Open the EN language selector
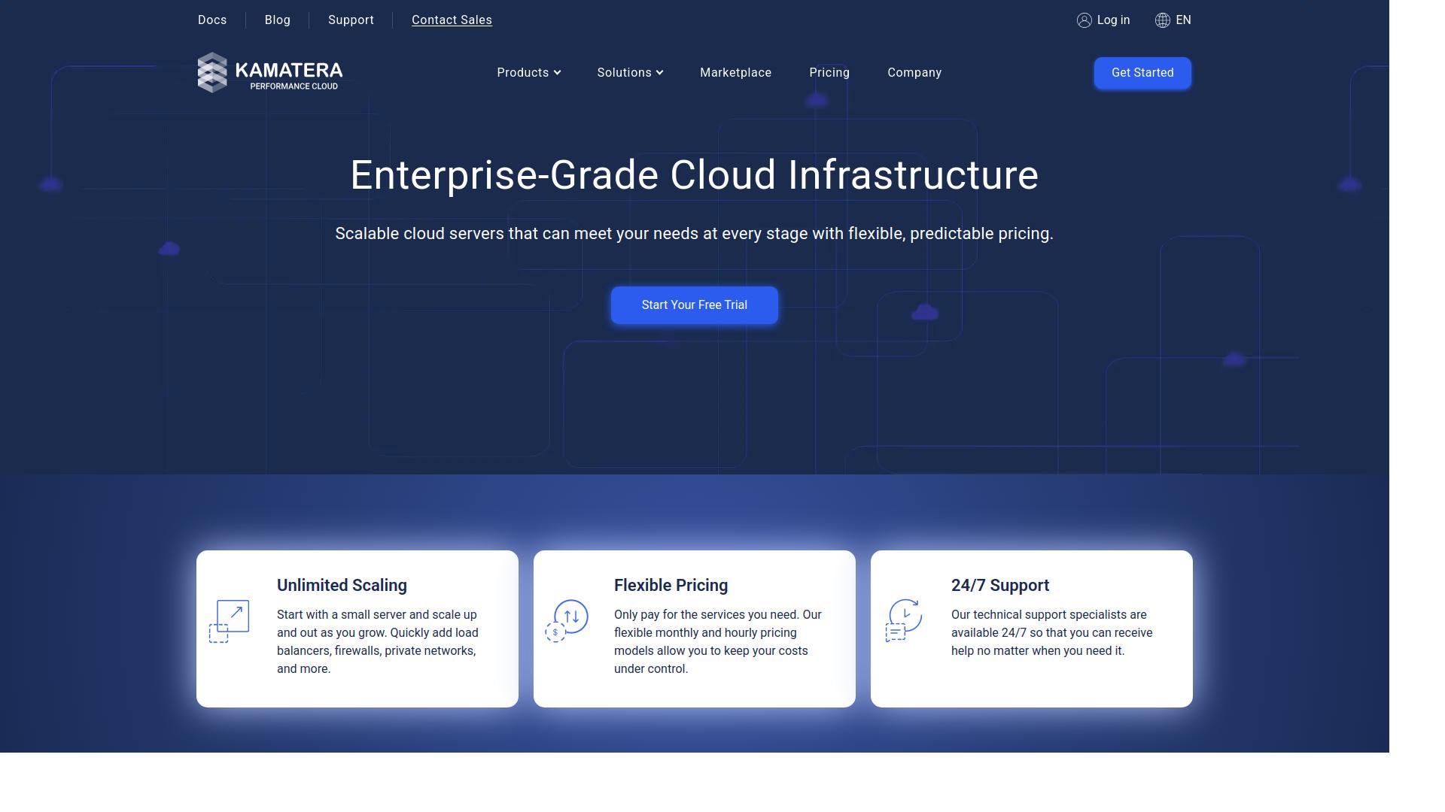The width and height of the screenshot is (1445, 812). pos(1183,20)
